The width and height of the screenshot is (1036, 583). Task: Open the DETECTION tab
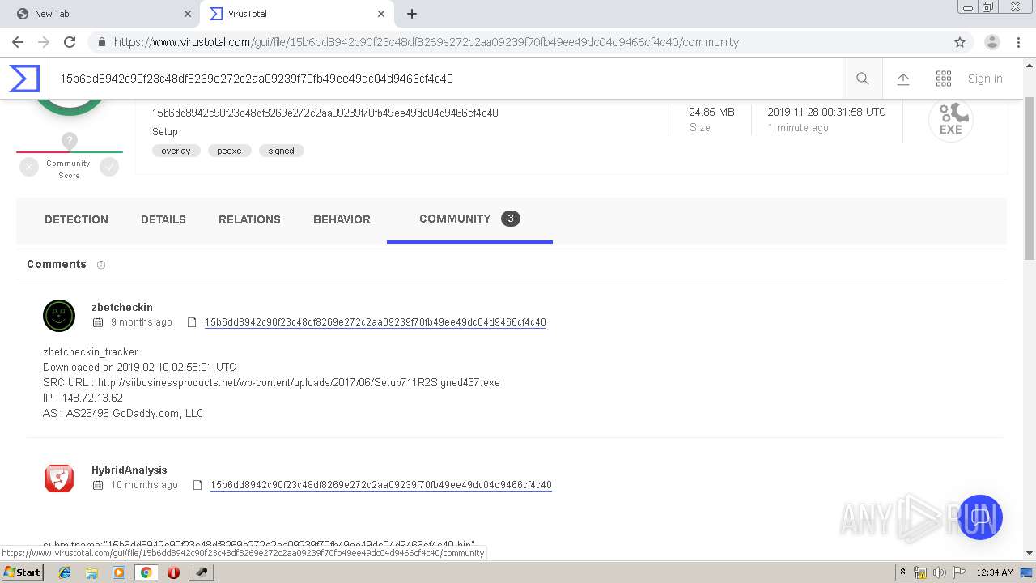click(x=76, y=219)
